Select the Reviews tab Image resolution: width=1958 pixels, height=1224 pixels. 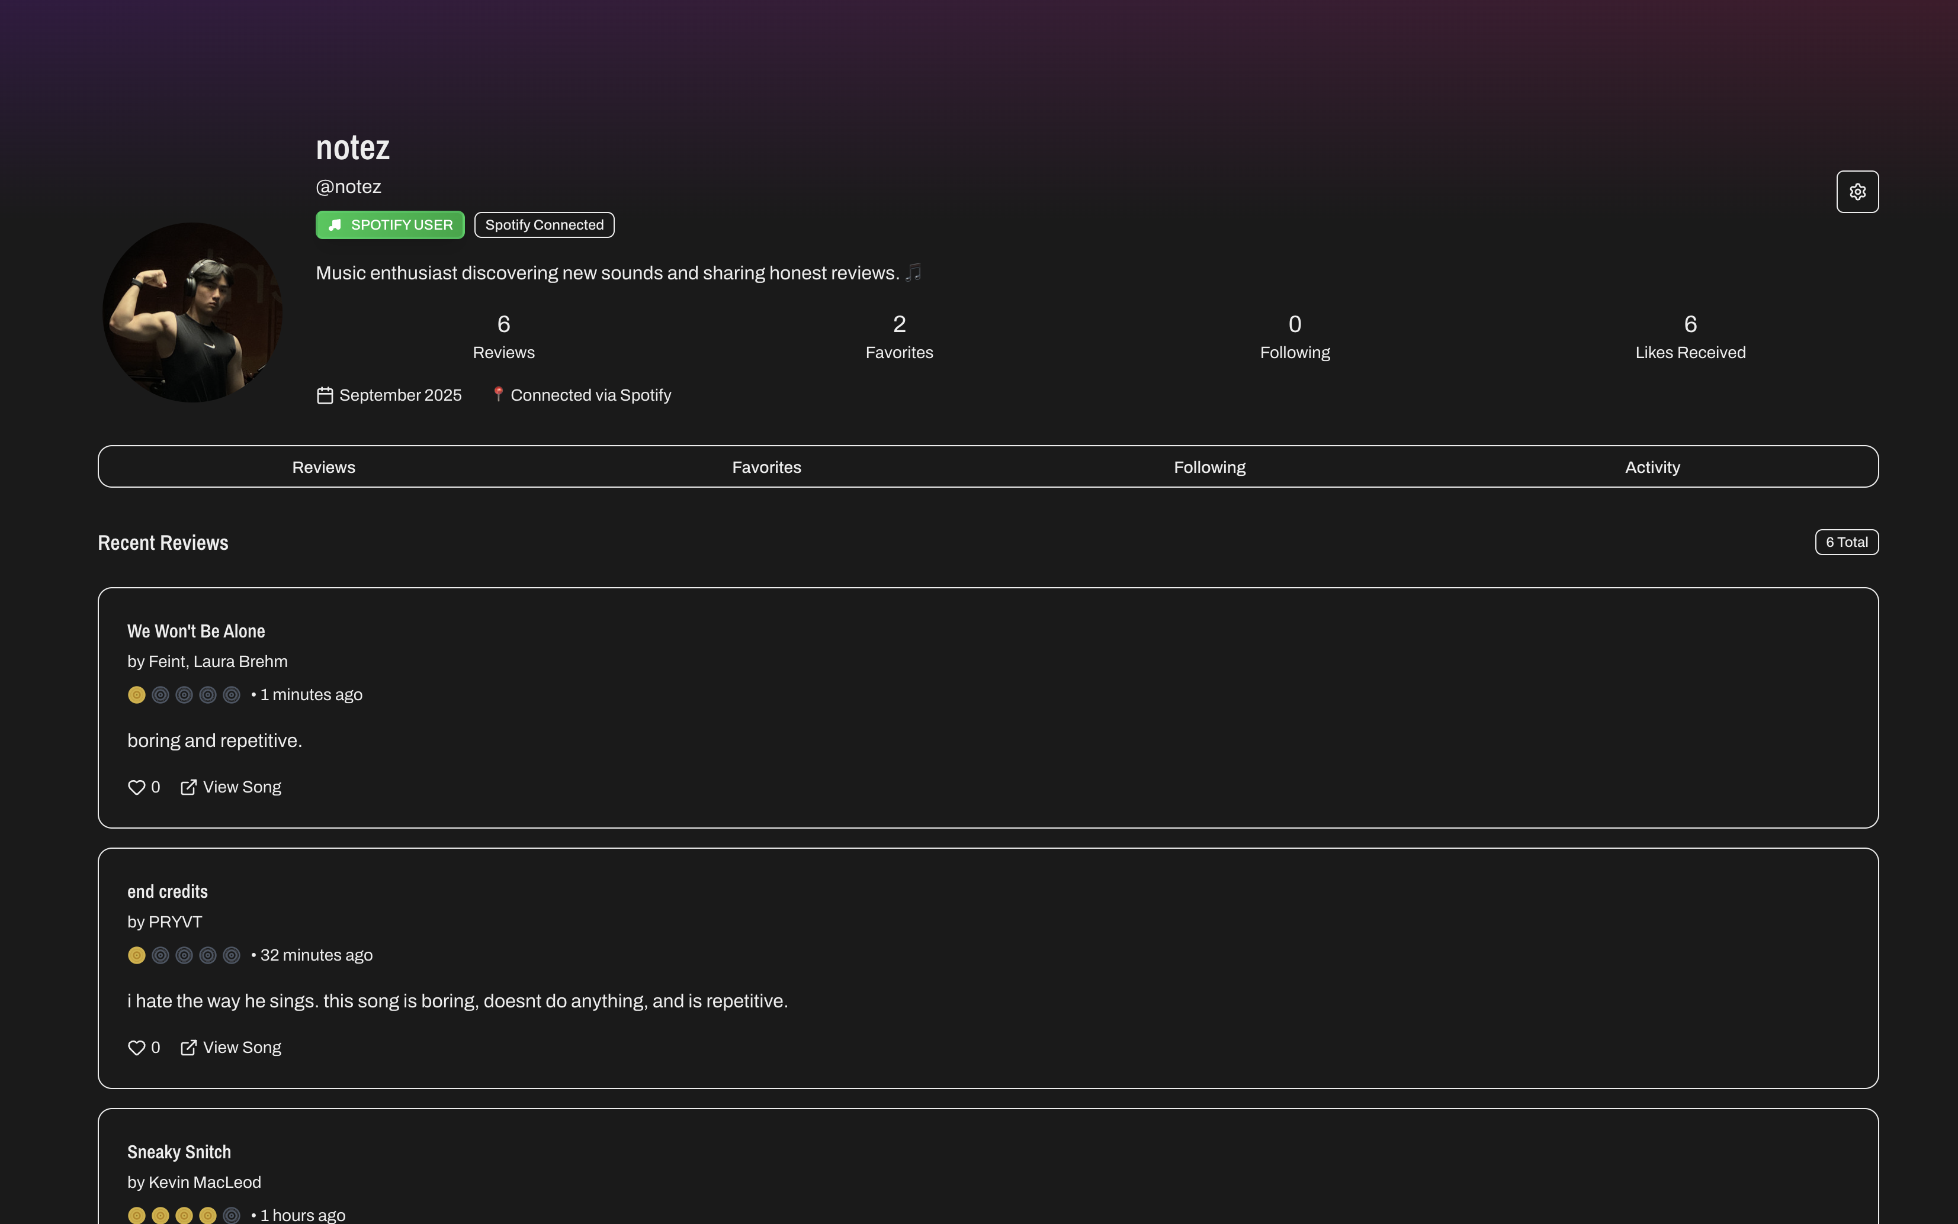click(323, 467)
